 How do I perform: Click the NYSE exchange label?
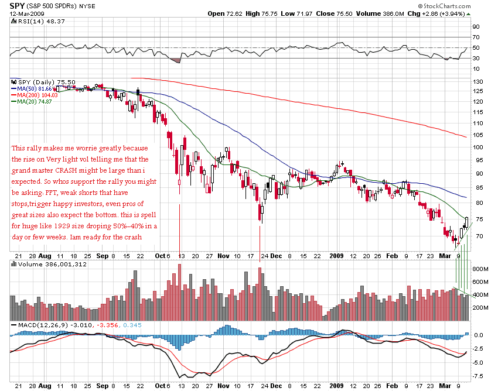(x=87, y=6)
